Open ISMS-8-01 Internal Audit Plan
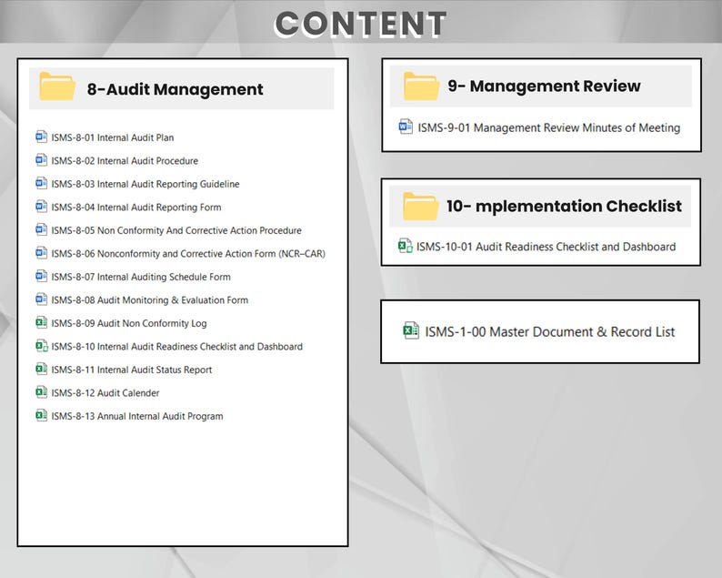Viewport: 722px width, 578px height. pyautogui.click(x=113, y=137)
